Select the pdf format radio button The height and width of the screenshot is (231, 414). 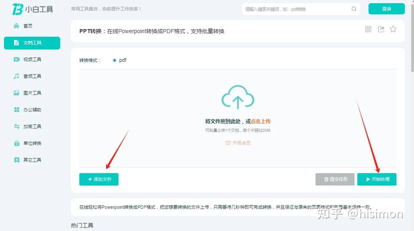(x=114, y=60)
